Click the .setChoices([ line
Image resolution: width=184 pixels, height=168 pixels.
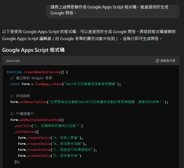[27, 132]
